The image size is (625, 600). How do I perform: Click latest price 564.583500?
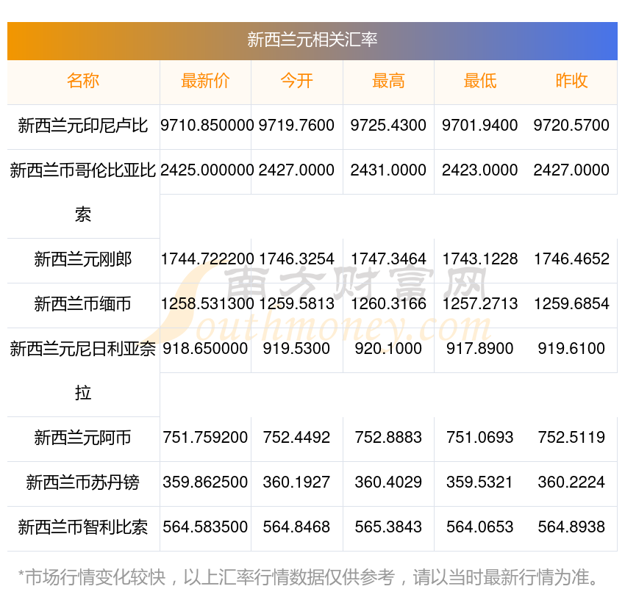point(205,527)
